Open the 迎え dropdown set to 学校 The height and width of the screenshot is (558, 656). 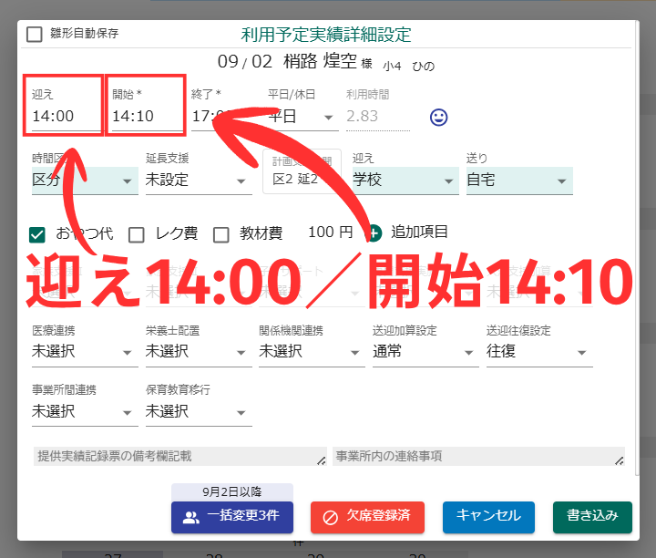click(x=405, y=181)
